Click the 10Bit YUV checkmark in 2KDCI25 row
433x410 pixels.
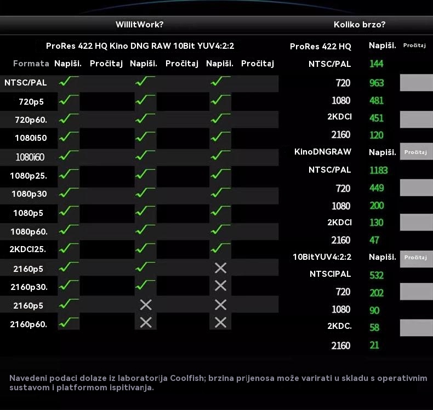(x=220, y=249)
